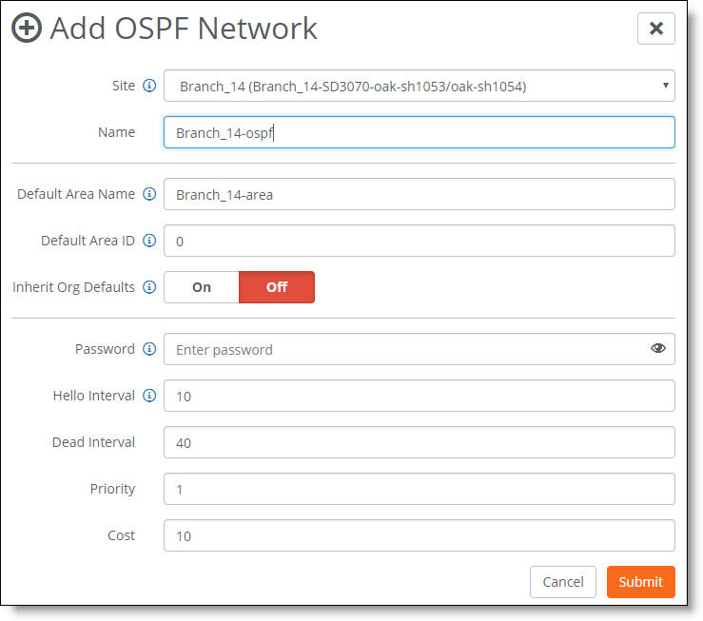Turn Inherit Org Defaults On
Screen dimensions: 703x621
[202, 287]
